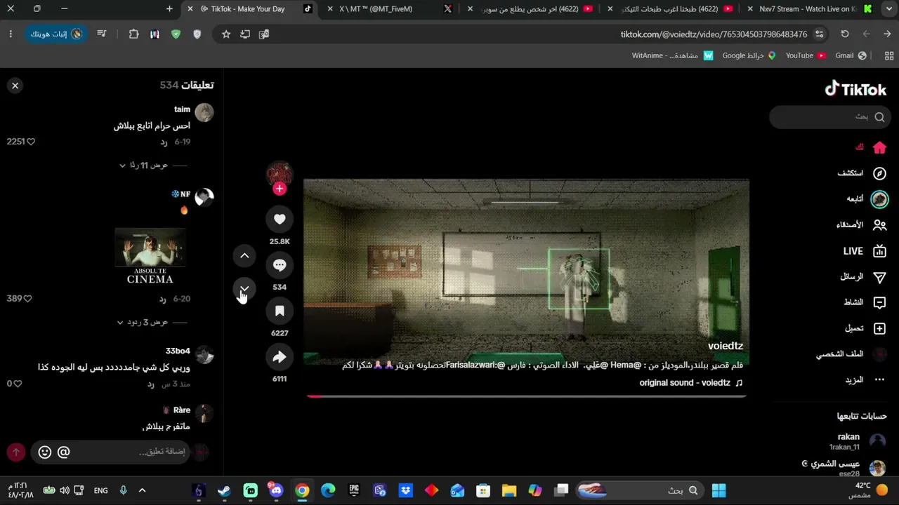This screenshot has height=505, width=899.
Task: Open Discord from the taskbar
Action: 275,490
